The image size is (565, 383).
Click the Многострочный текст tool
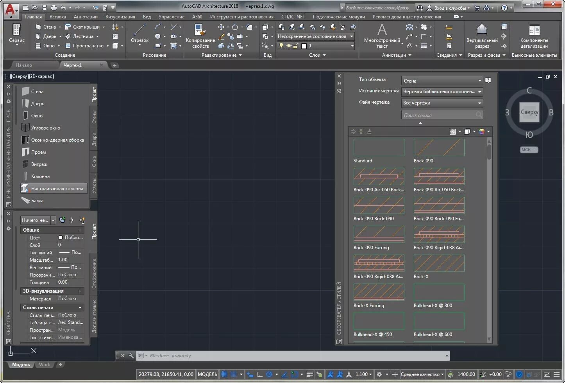[382, 36]
